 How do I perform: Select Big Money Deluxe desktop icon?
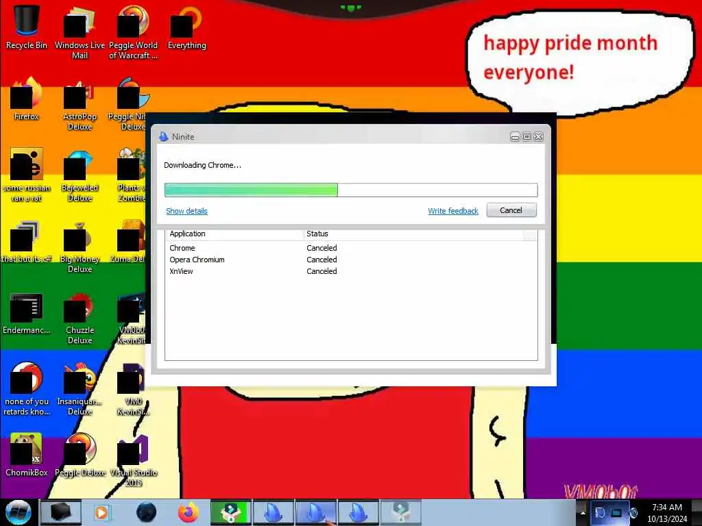(x=80, y=247)
